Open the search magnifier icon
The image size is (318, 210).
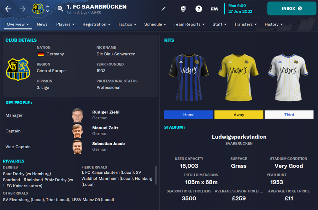(60, 9)
